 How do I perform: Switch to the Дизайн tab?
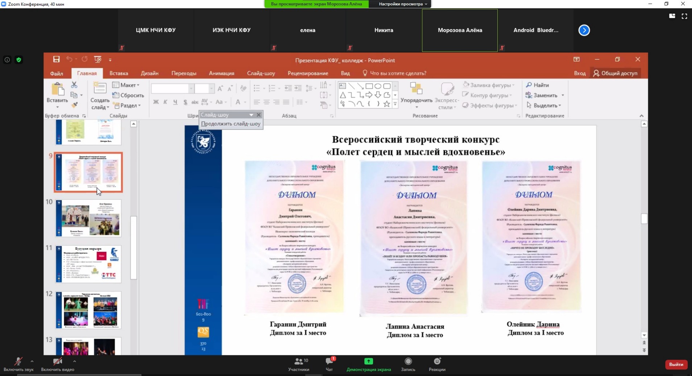(x=150, y=73)
